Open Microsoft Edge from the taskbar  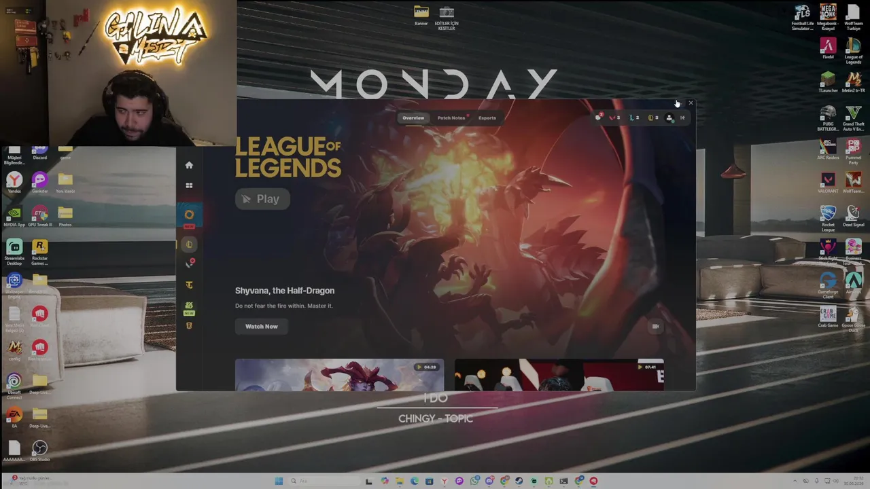click(414, 482)
